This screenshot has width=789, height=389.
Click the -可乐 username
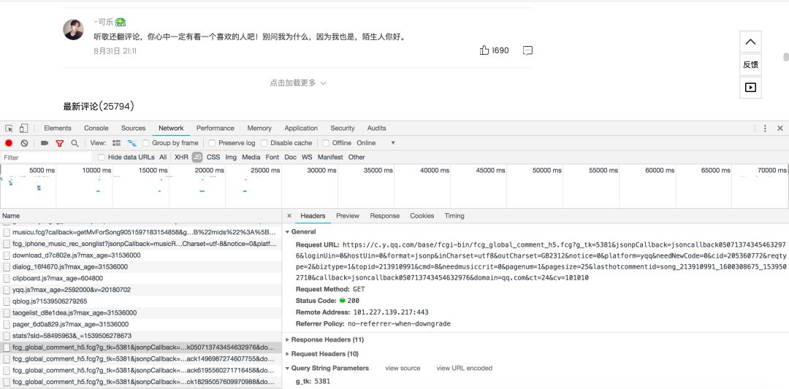(x=103, y=22)
